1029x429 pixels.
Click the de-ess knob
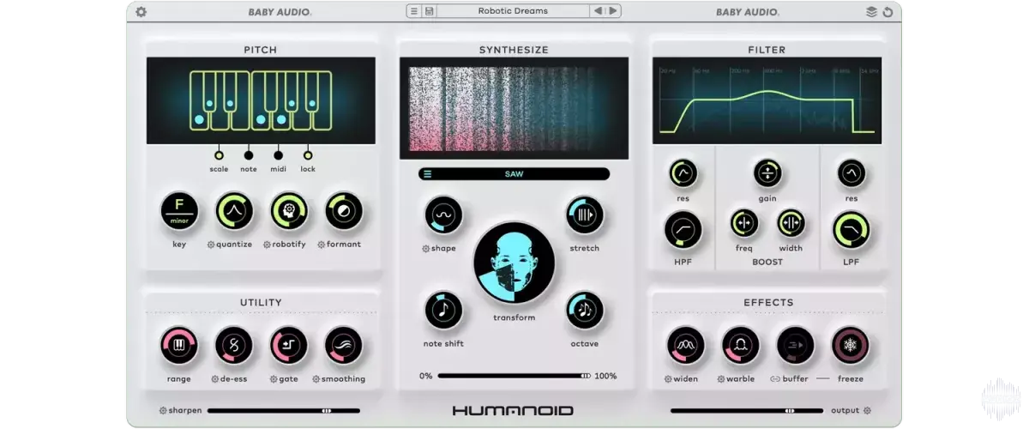click(x=234, y=346)
